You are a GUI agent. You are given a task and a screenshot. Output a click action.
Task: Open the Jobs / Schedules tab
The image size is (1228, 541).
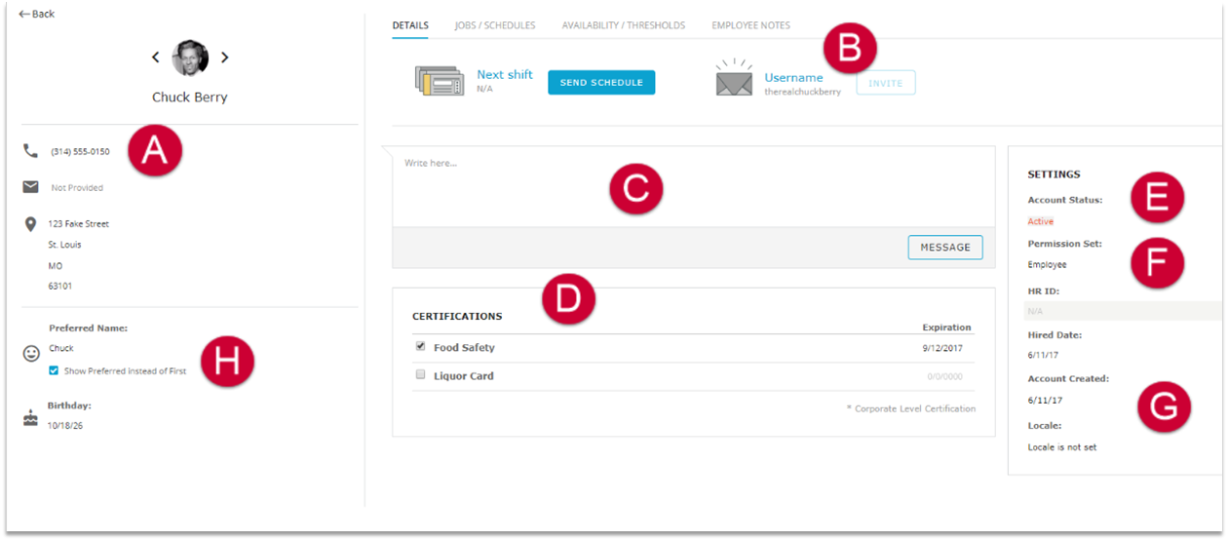(494, 25)
